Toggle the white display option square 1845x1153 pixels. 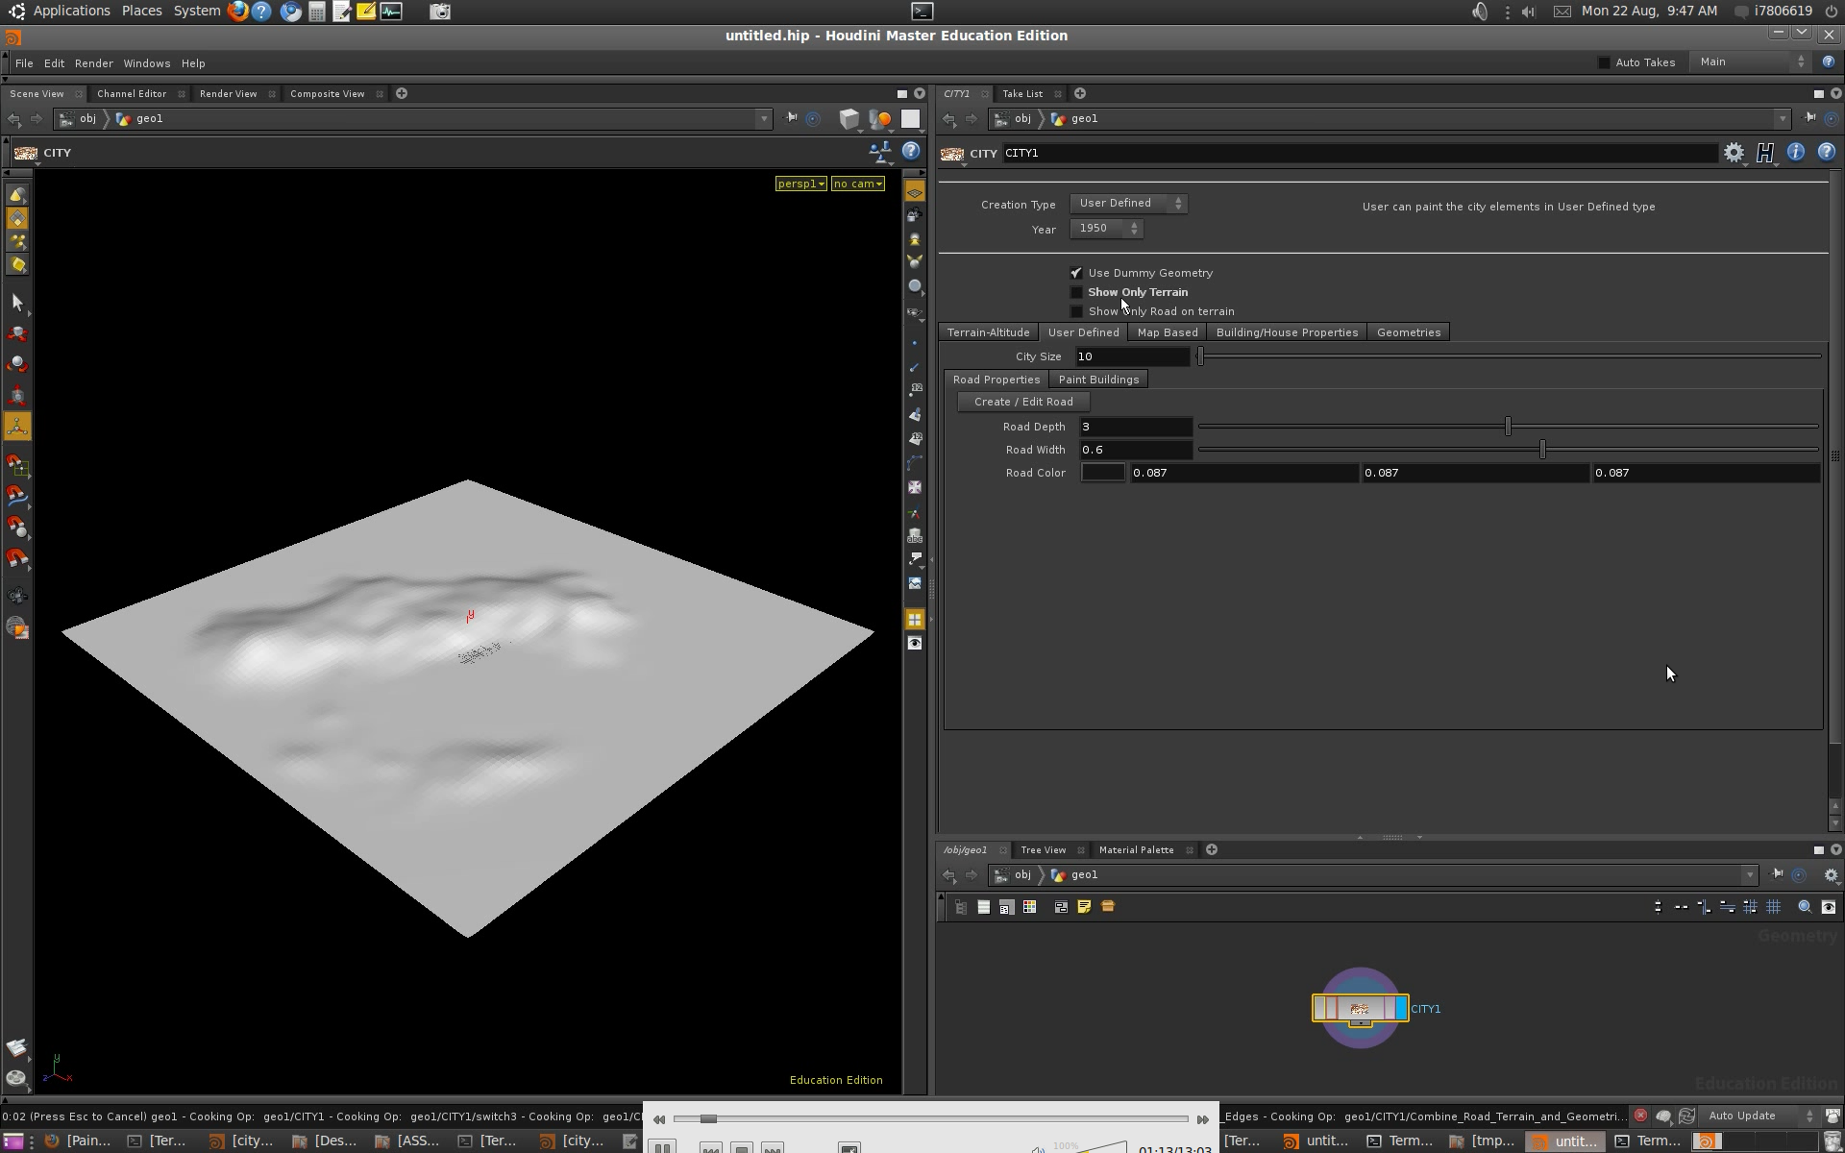click(x=910, y=119)
